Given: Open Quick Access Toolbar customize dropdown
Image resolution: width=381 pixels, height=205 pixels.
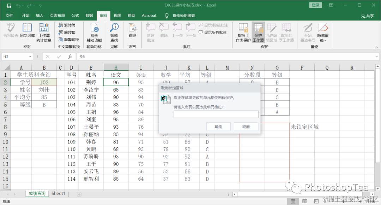Looking at the screenshot, I should (x=40, y=5).
